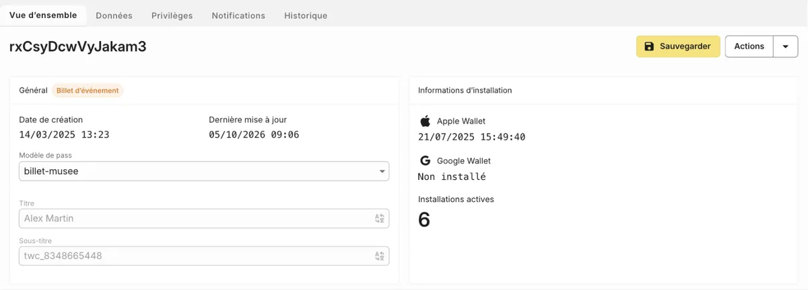This screenshot has height=290, width=808.
Task: Click the pass ID heading rxCsyDcwVyJakam3
Action: (x=78, y=46)
